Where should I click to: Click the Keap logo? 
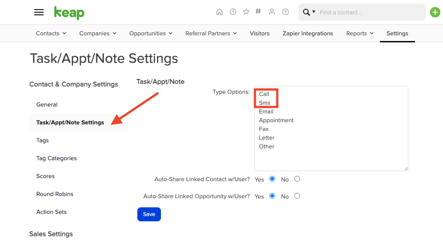(69, 13)
